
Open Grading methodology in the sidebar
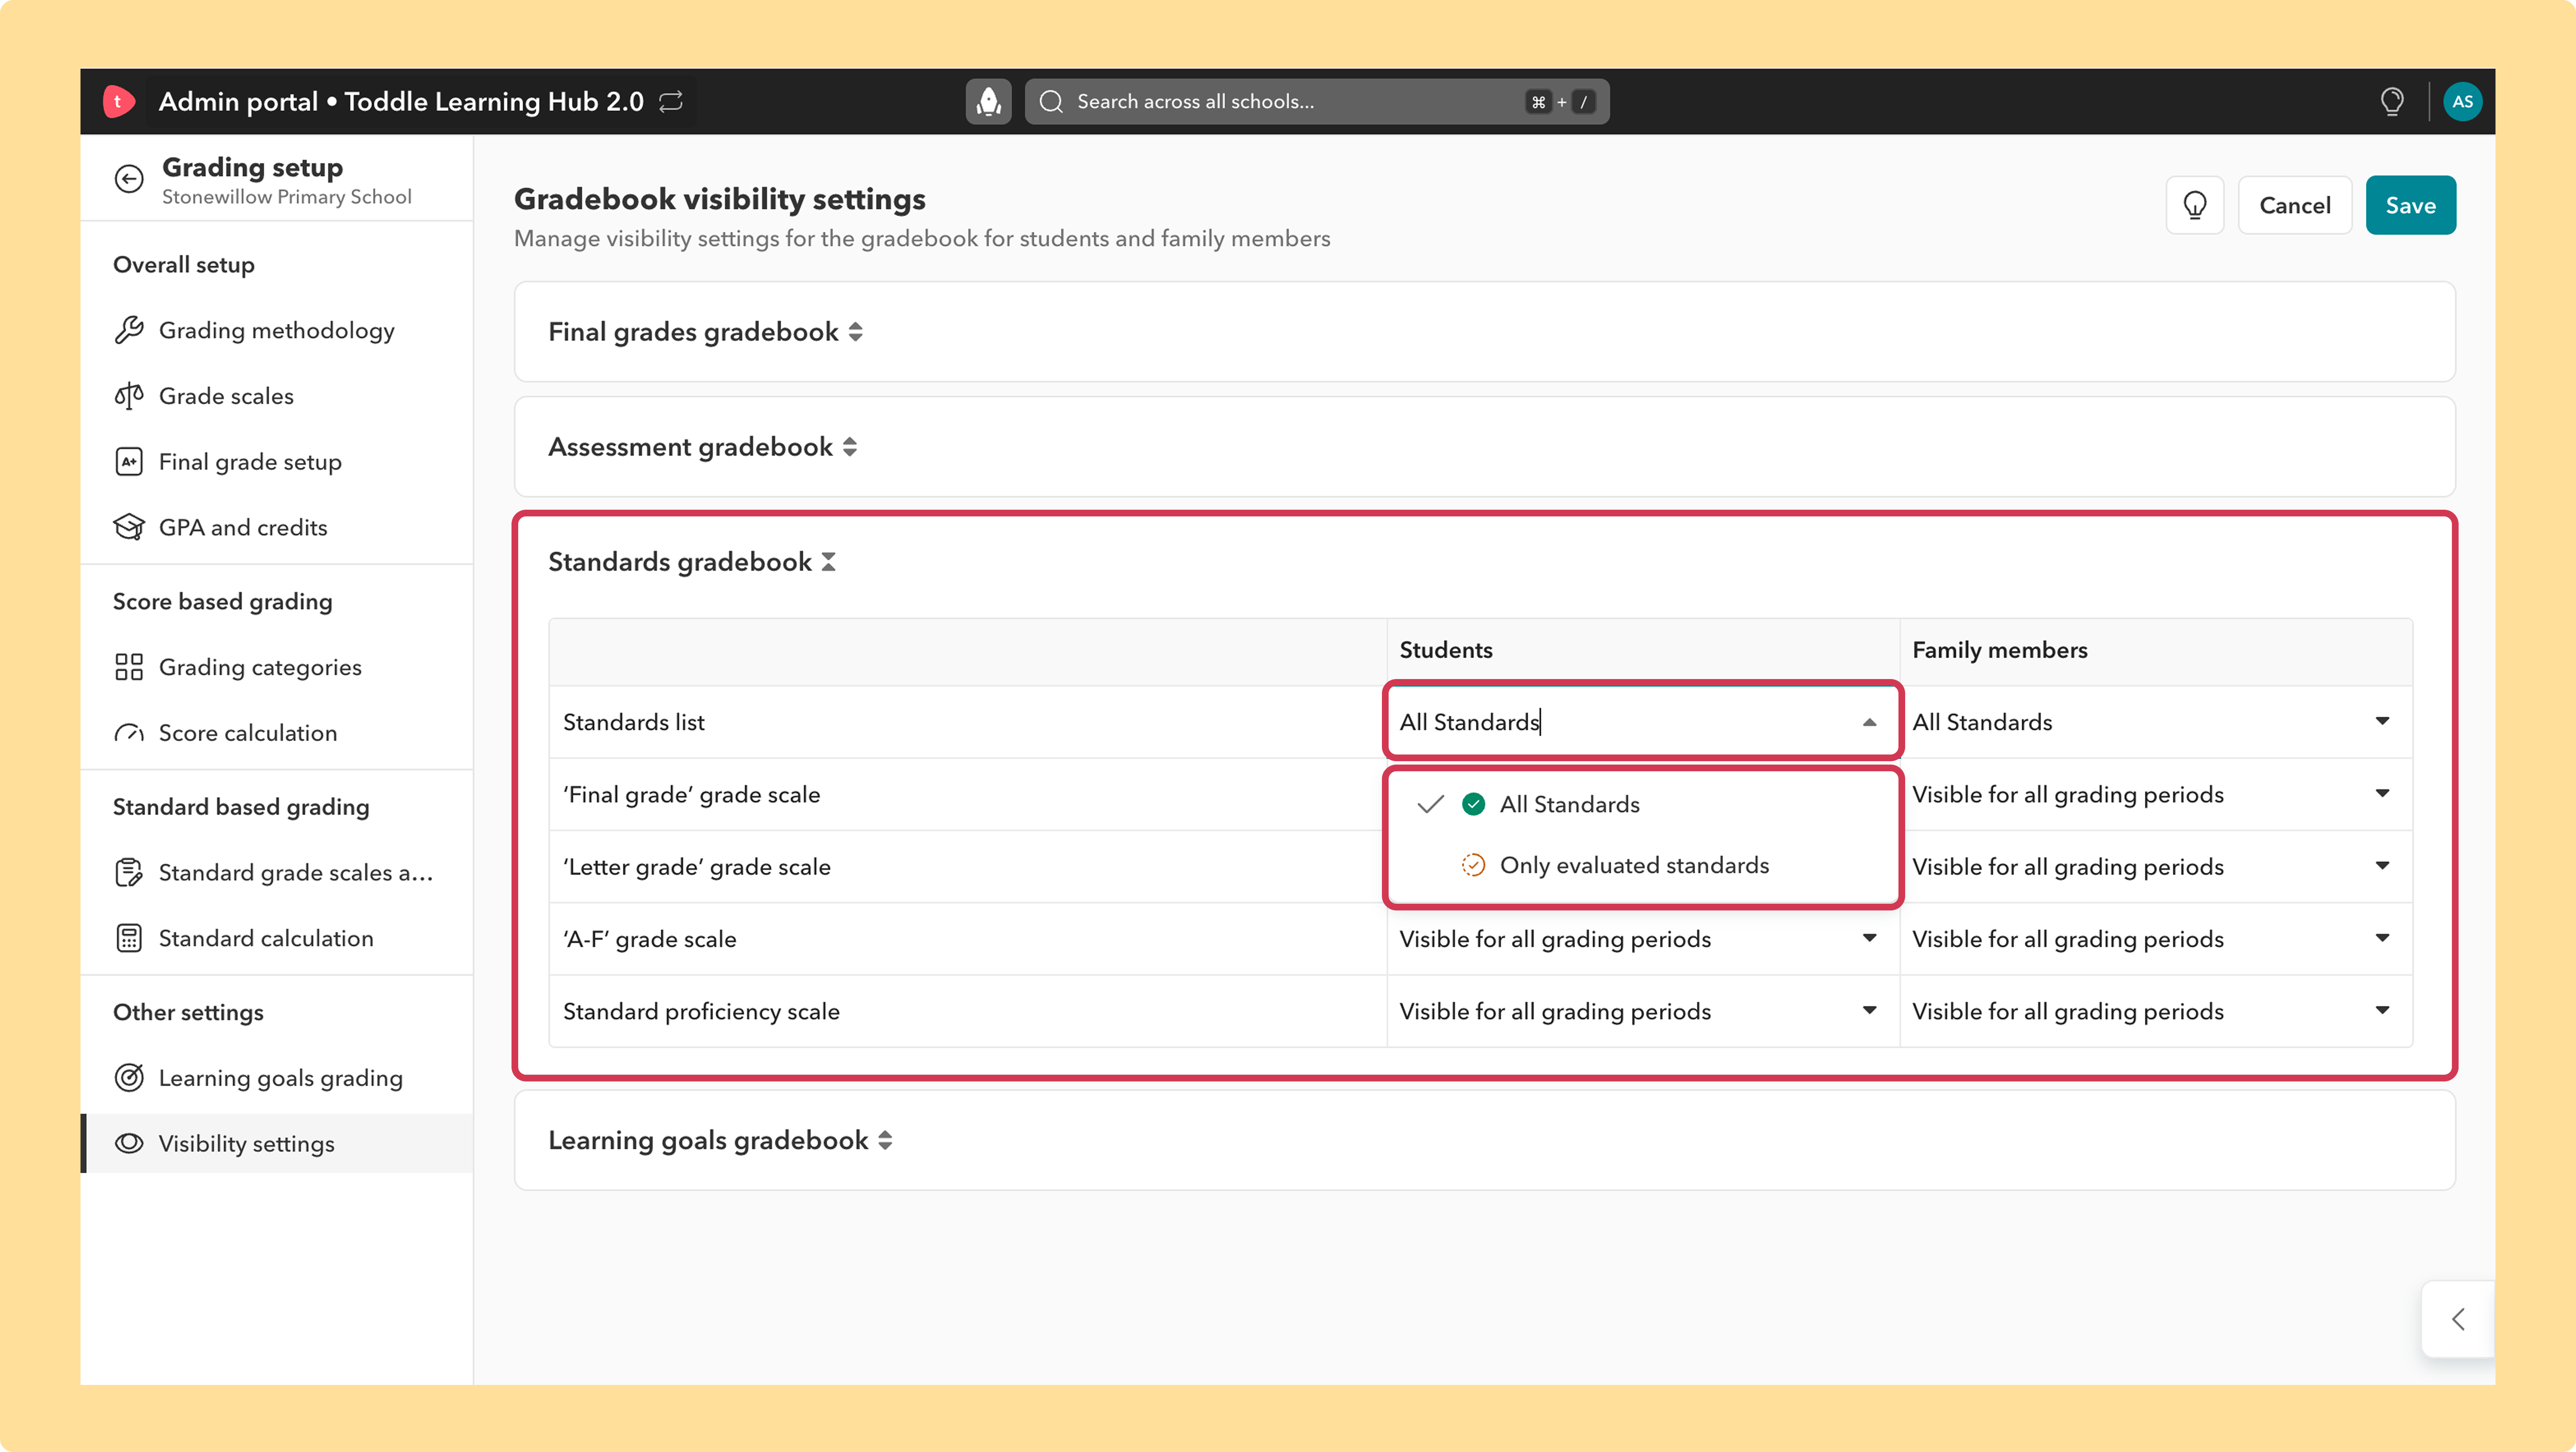pos(276,330)
